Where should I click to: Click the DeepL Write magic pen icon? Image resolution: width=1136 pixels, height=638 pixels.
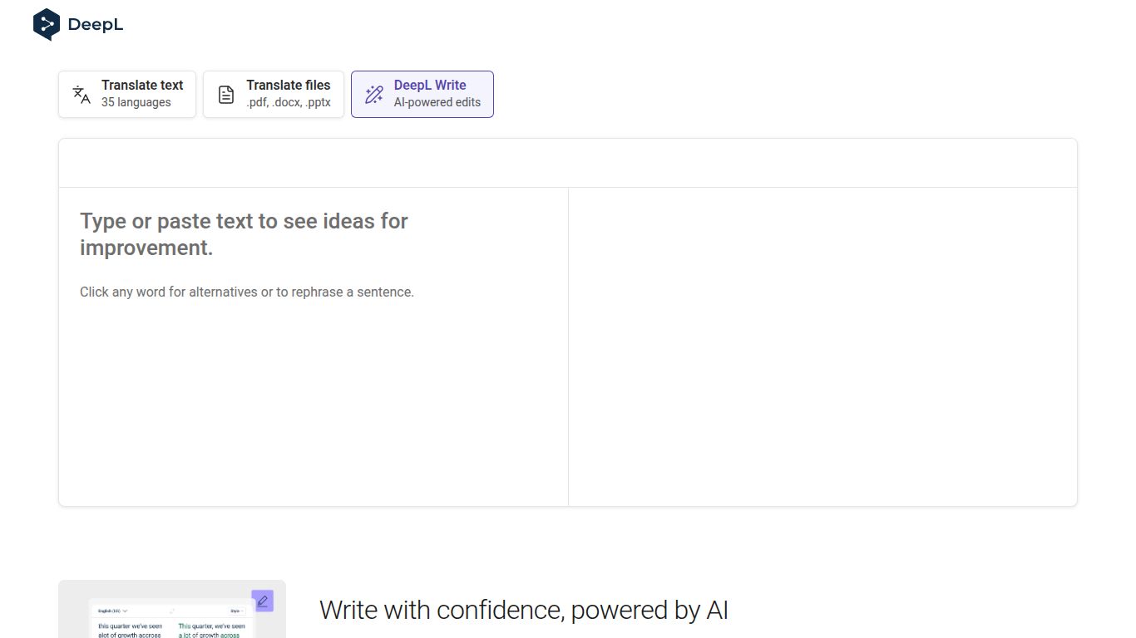(374, 94)
